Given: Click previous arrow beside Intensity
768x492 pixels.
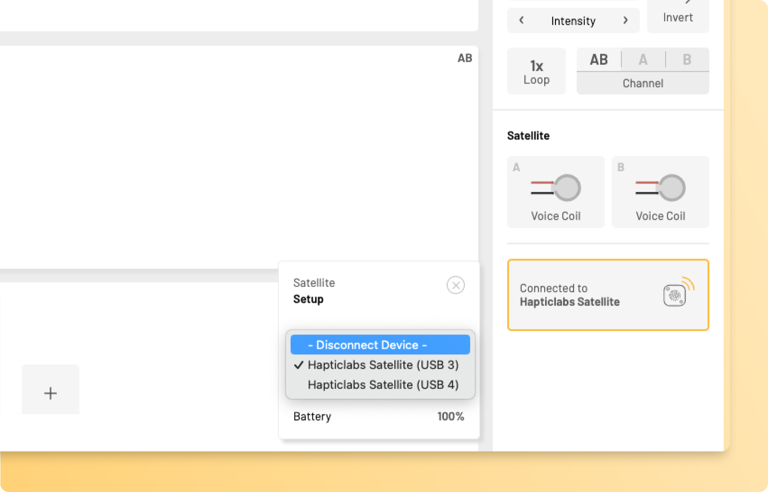Looking at the screenshot, I should point(522,20).
